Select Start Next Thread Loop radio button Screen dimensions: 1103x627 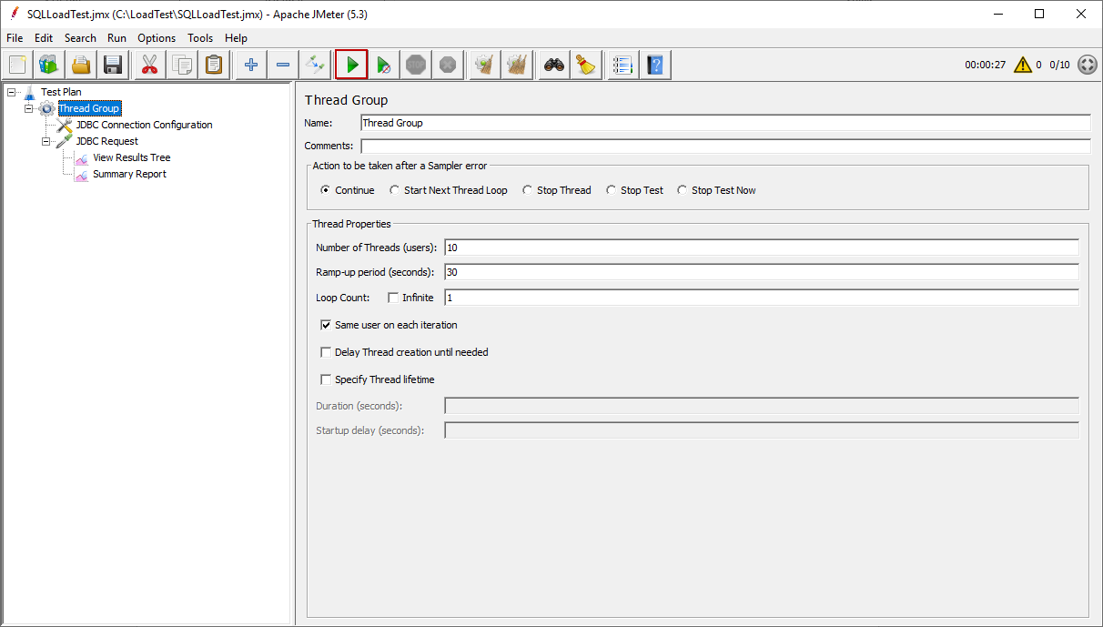coord(394,190)
